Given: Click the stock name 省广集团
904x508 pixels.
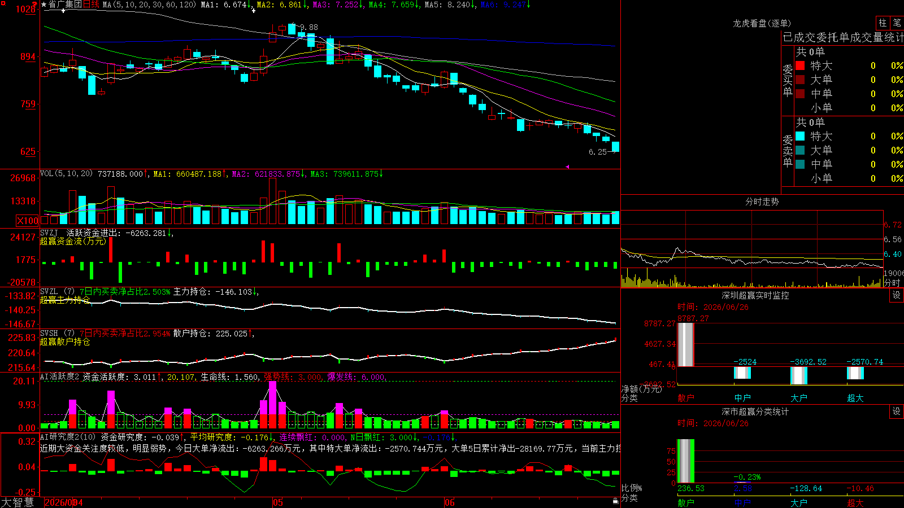Looking at the screenshot, I should click(x=66, y=5).
